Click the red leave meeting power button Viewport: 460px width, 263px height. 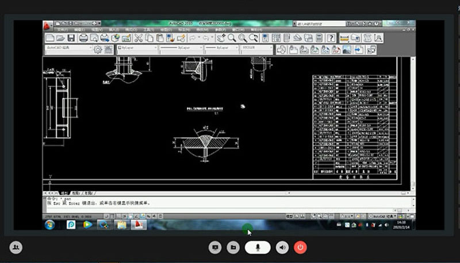(x=300, y=247)
